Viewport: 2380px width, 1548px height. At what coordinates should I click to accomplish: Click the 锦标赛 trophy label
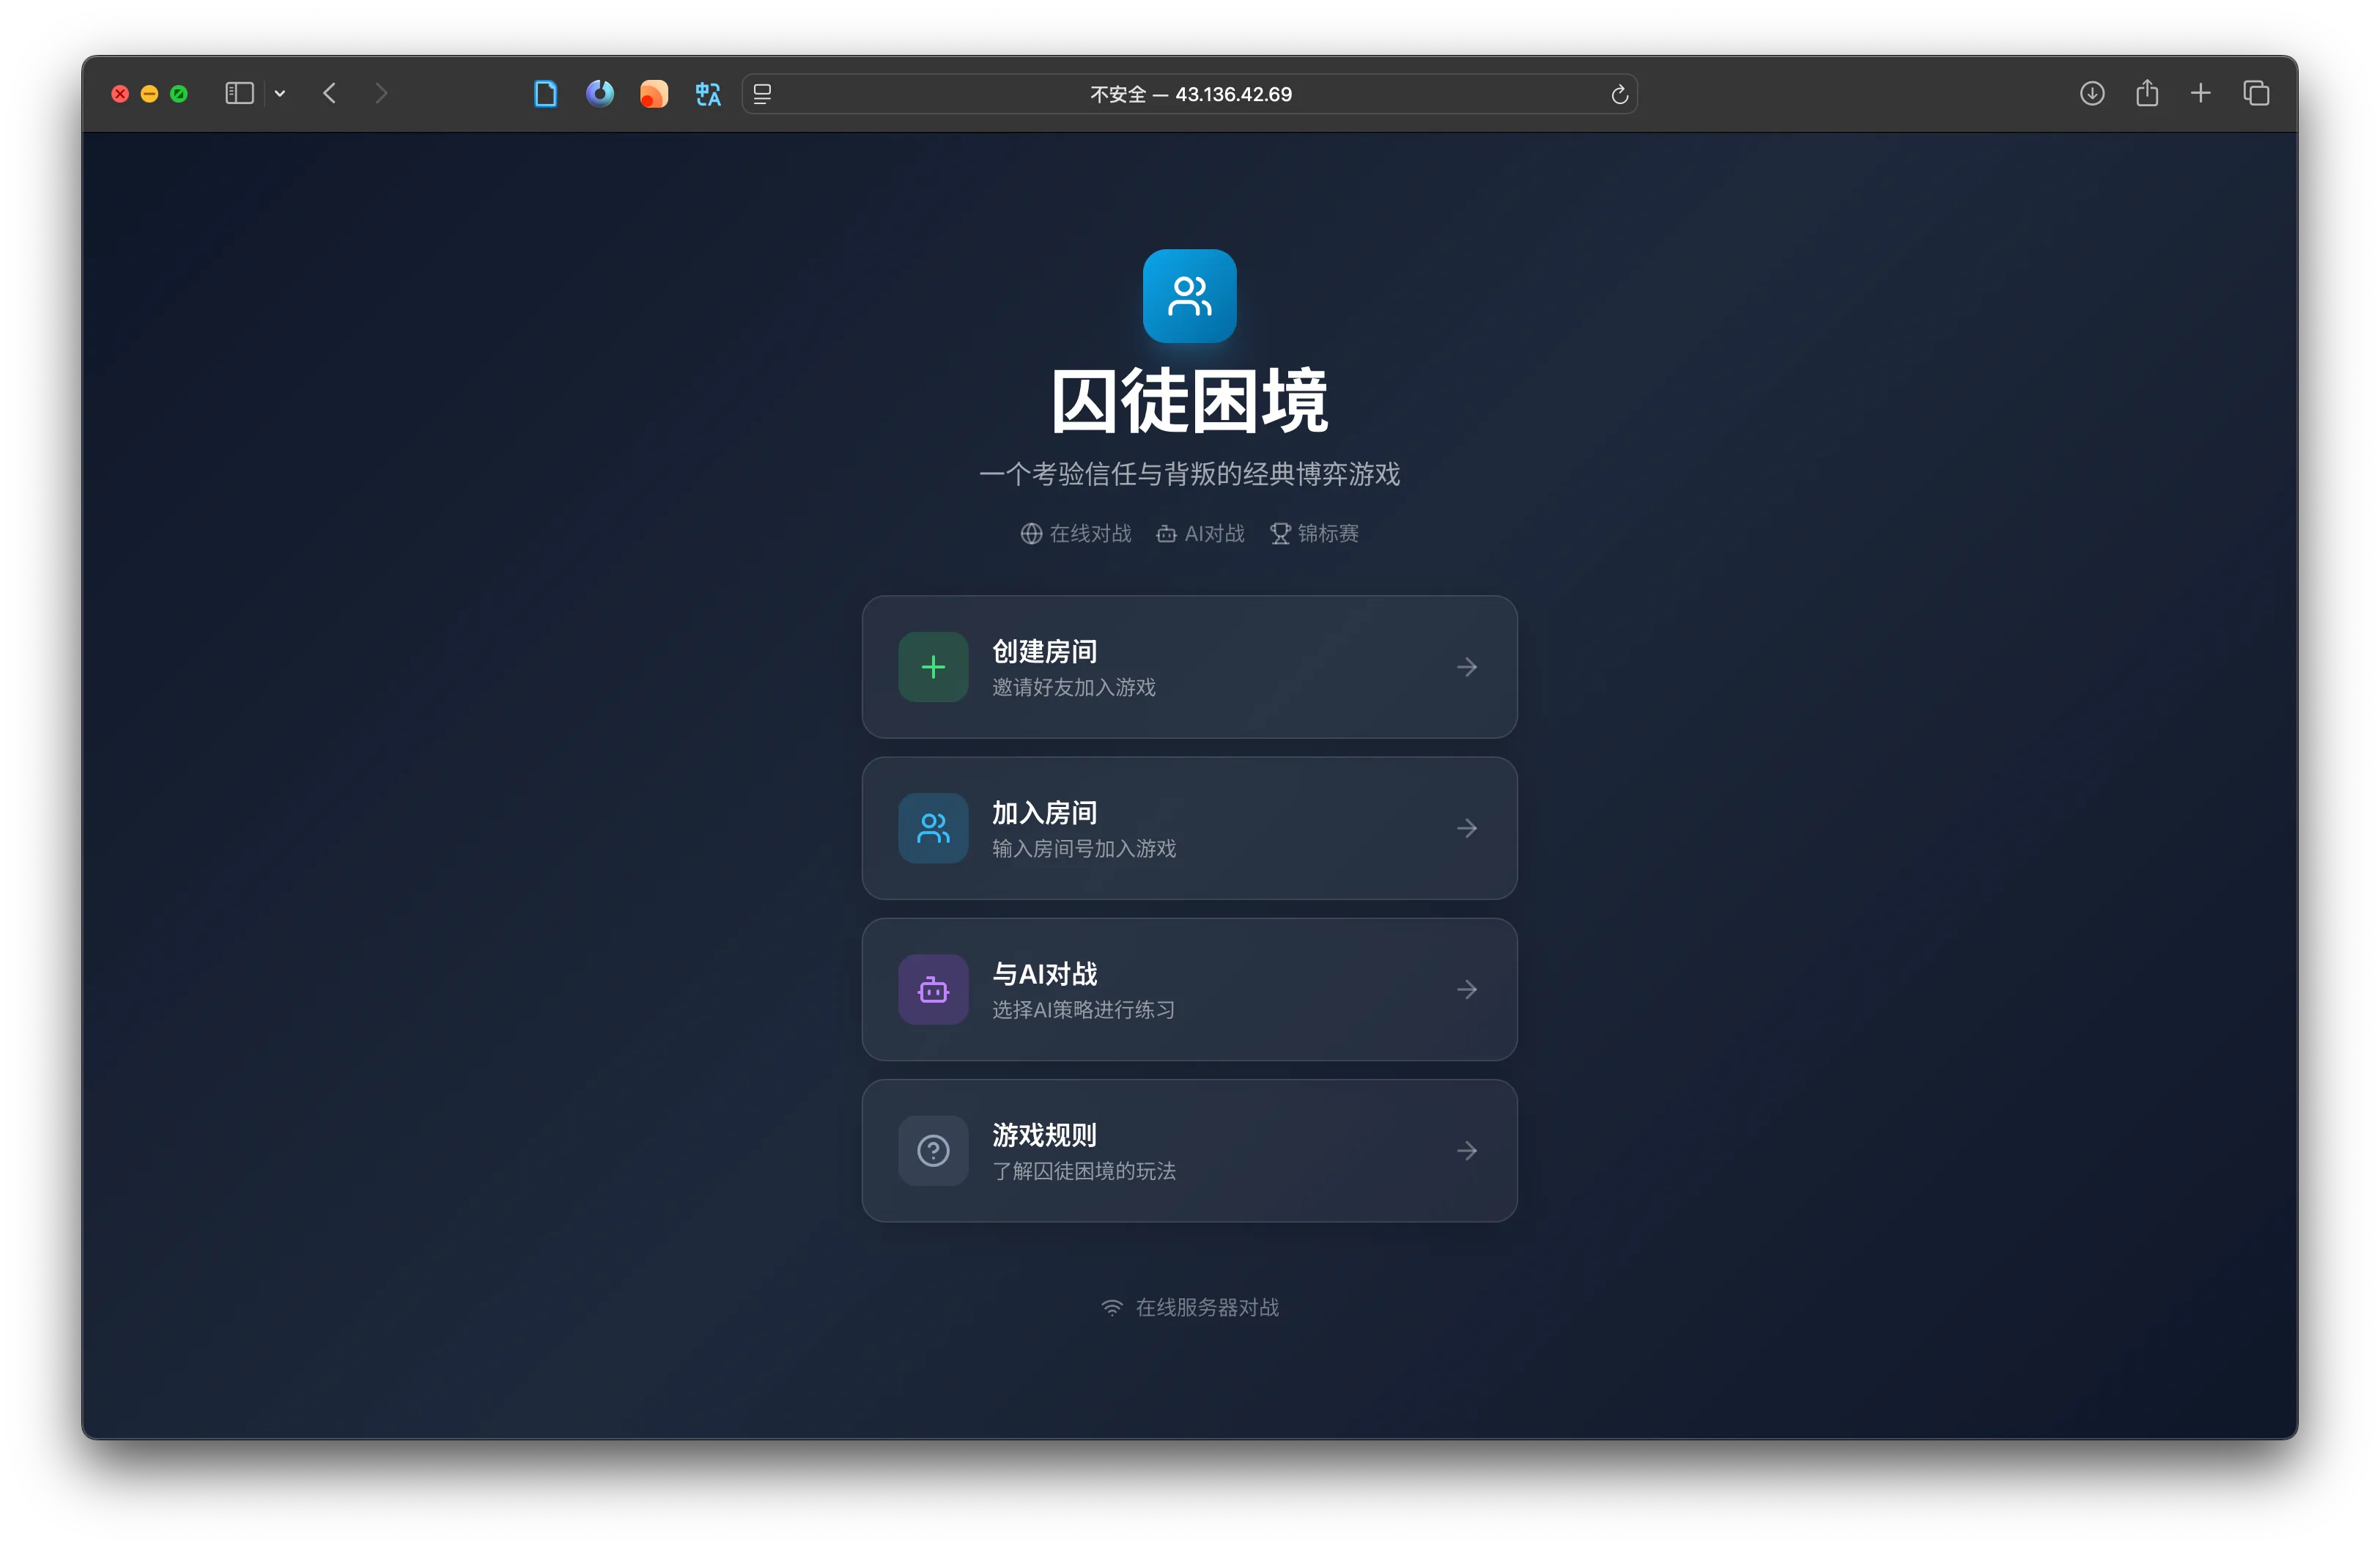coord(1326,534)
